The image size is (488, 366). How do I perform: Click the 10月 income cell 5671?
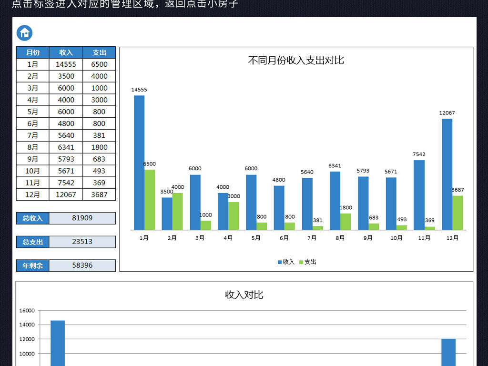click(66, 171)
